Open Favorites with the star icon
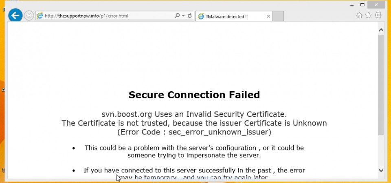Screen dimensions: 391x183 tap(369, 15)
